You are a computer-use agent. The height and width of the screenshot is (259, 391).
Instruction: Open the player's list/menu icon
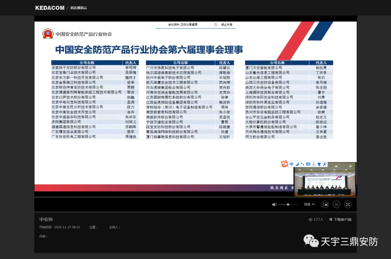click(336, 204)
